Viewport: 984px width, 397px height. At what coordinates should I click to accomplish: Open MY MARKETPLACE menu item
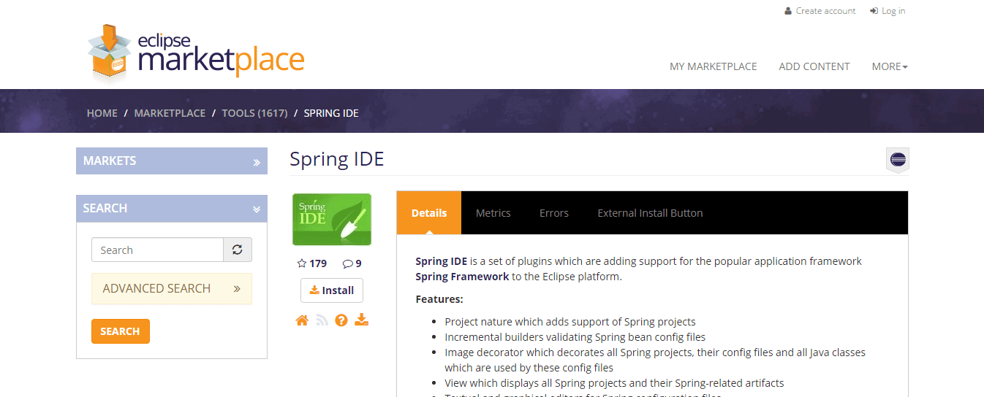[714, 66]
